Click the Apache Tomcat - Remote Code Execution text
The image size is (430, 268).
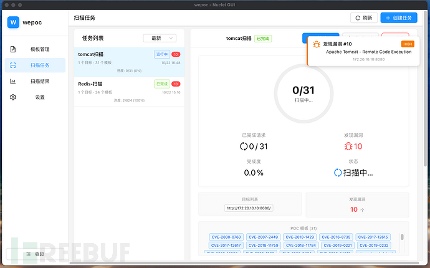coord(368,52)
